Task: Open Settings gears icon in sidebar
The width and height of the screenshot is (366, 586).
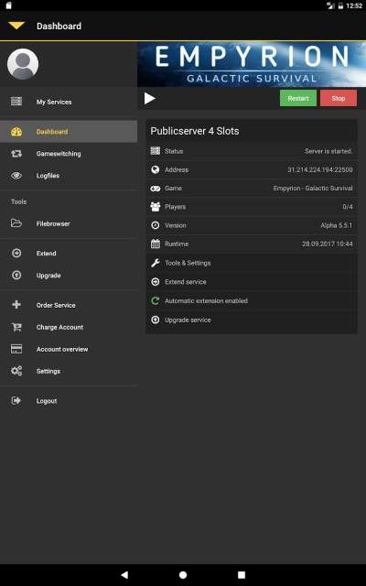Action: tap(16, 371)
